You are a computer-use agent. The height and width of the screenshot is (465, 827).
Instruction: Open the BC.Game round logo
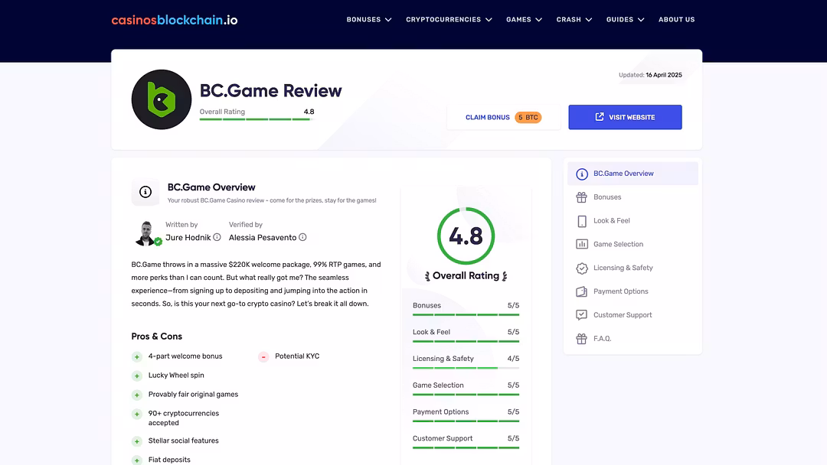click(162, 99)
